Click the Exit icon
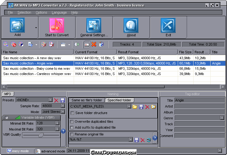Viewport: 227px width, 155px height. click(x=168, y=27)
